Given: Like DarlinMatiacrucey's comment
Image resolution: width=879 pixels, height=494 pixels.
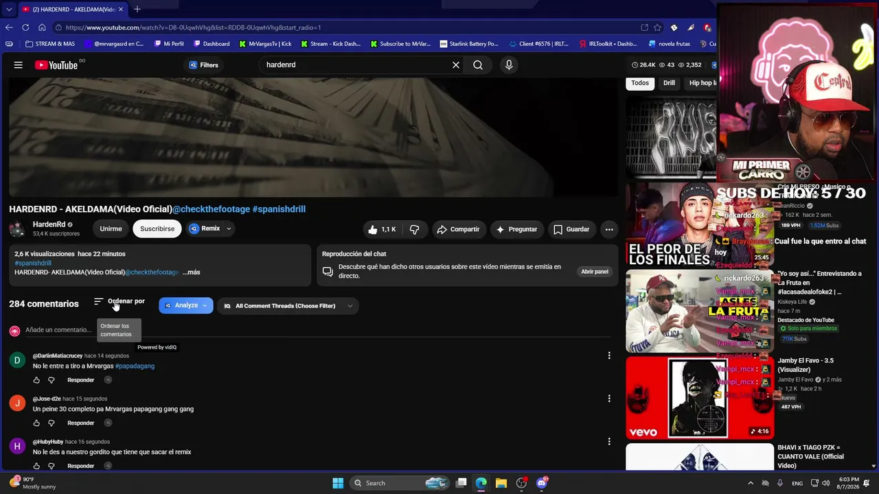Looking at the screenshot, I should tap(36, 380).
